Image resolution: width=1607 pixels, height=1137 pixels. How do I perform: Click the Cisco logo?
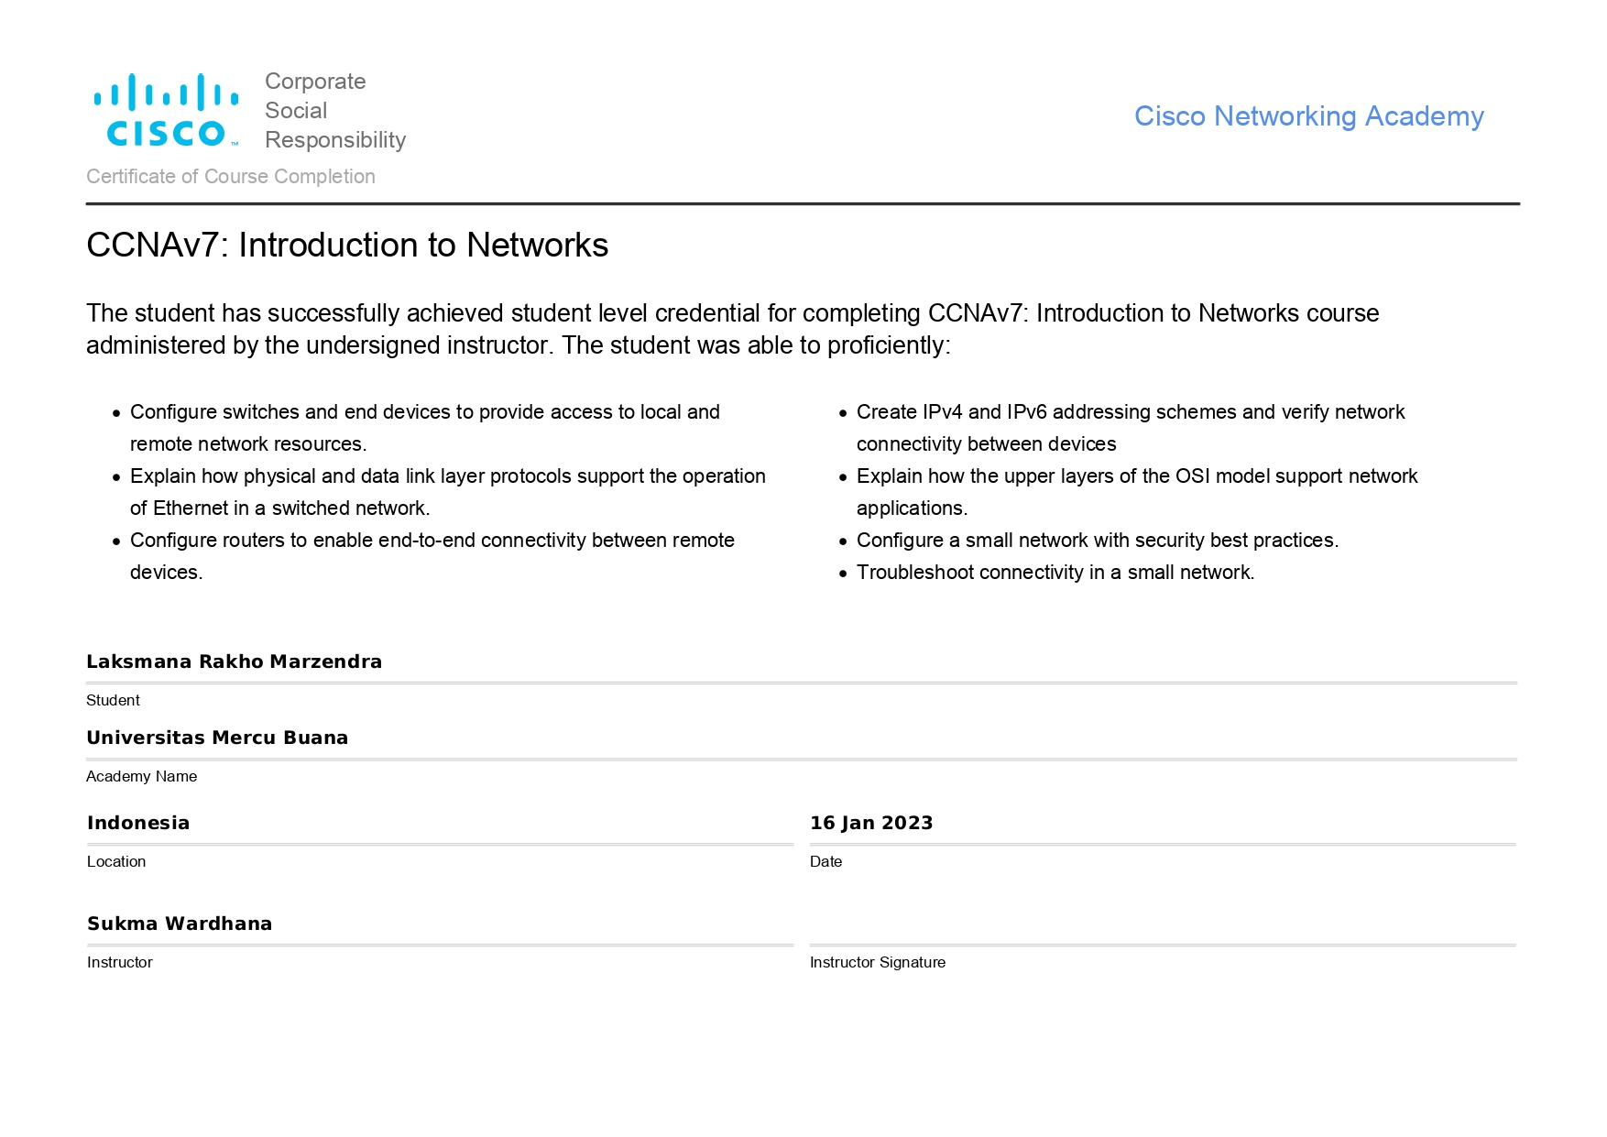pos(166,111)
